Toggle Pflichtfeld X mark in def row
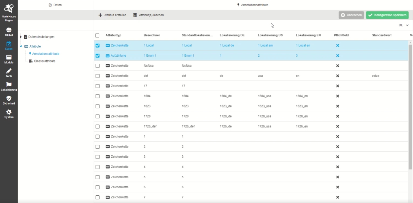This screenshot has height=203, width=413. (337, 76)
